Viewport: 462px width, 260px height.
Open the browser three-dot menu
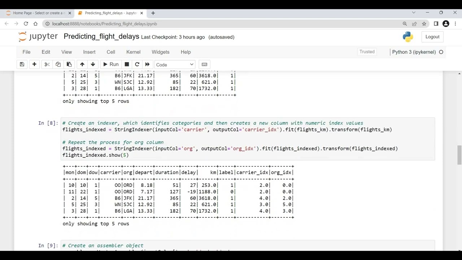click(x=456, y=24)
